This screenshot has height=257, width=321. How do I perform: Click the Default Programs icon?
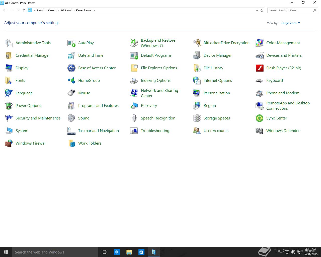pyautogui.click(x=134, y=55)
